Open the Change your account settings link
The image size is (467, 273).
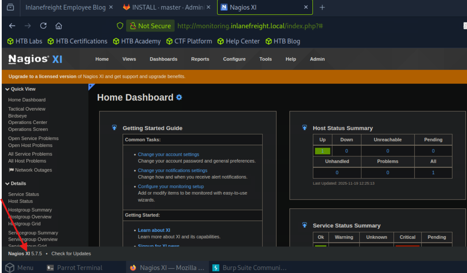pos(168,155)
